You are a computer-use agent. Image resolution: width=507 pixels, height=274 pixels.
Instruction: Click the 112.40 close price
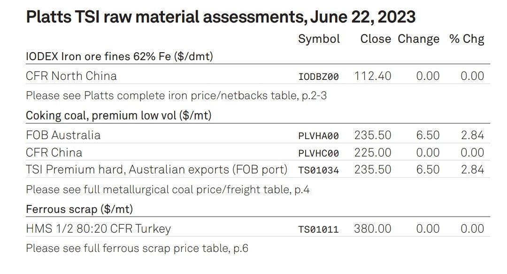[373, 76]
